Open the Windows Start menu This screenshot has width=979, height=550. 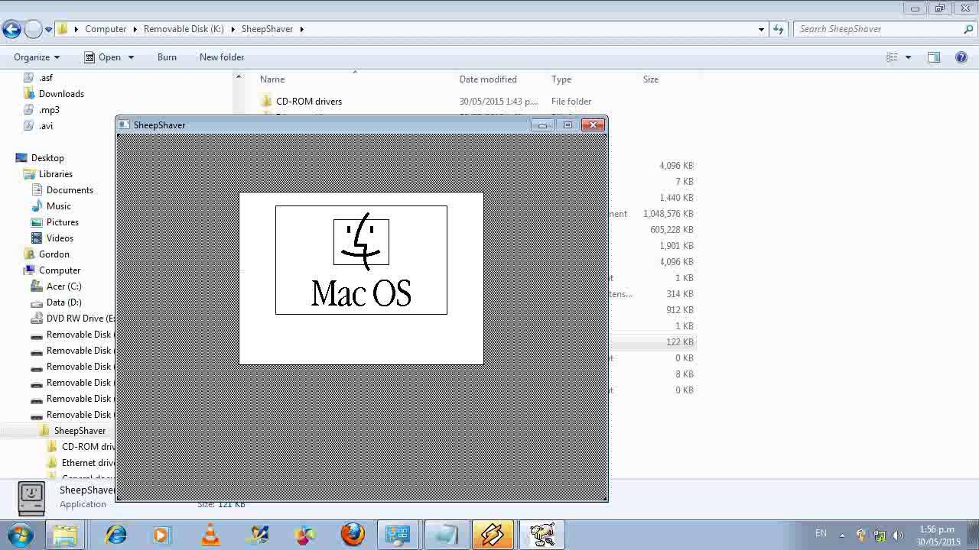[x=20, y=534]
